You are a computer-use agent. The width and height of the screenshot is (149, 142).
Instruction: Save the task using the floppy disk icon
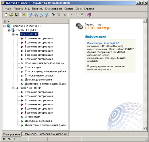[17, 15]
